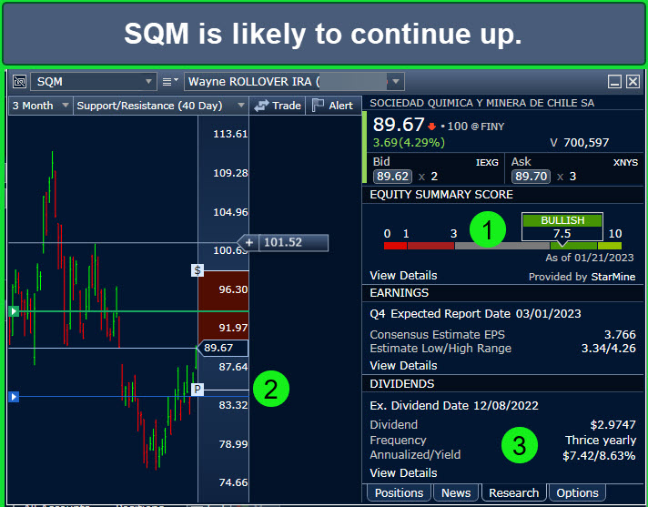Screen dimensions: 648x507
Task: Click the plus icon on the 101.52 price tag
Action: pos(249,242)
